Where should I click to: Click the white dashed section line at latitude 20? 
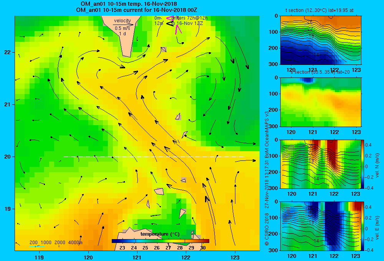pos(154,157)
